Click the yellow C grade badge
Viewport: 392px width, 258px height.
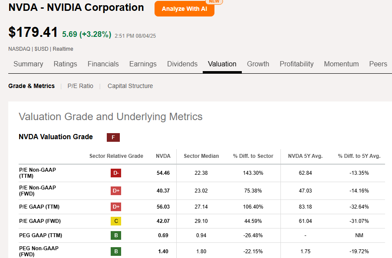coord(116,221)
